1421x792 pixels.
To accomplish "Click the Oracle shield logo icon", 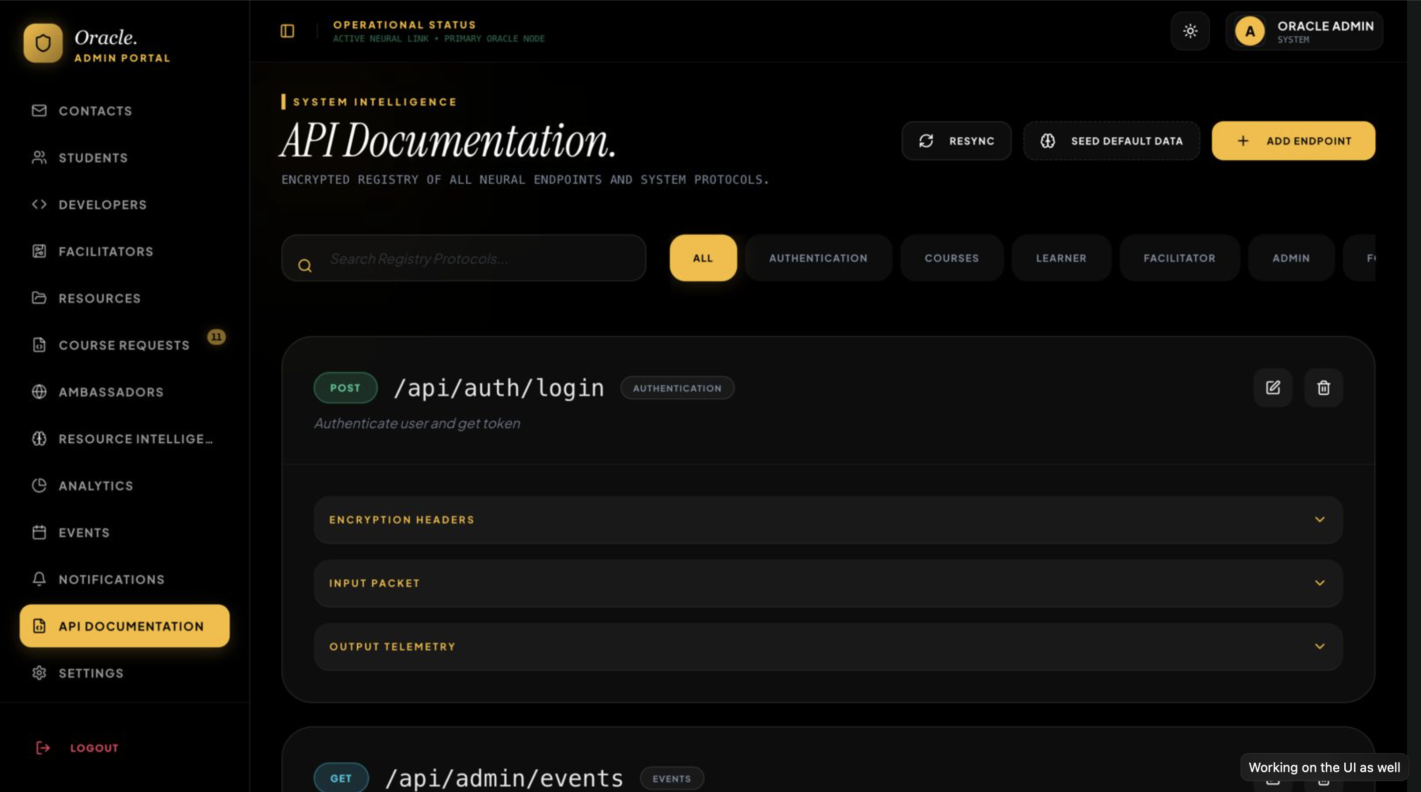I will 43,43.
